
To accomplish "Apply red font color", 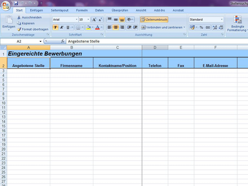I will (x=97, y=27).
